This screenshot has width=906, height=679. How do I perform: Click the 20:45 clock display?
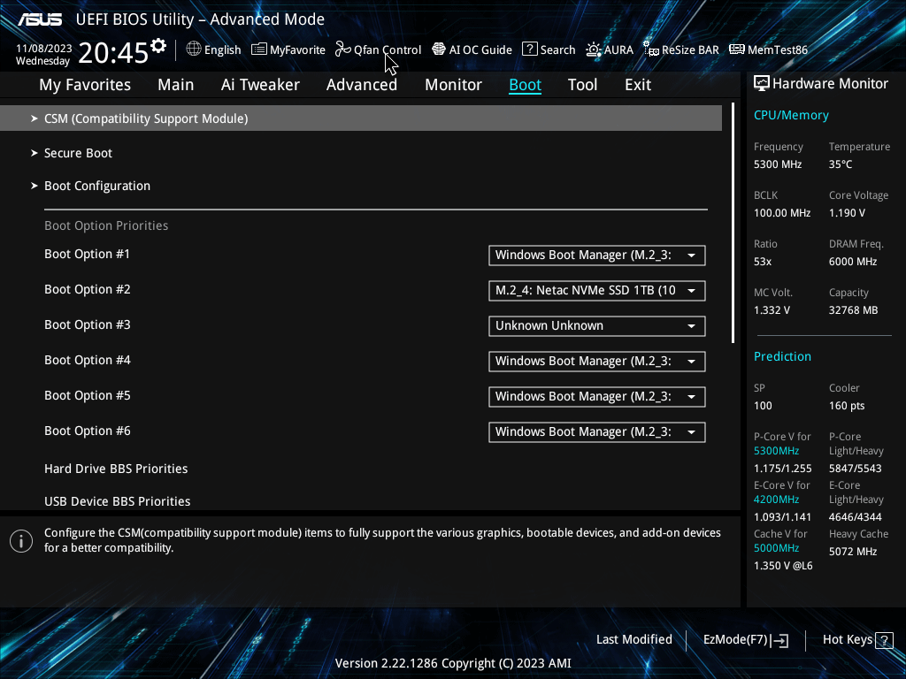click(113, 52)
